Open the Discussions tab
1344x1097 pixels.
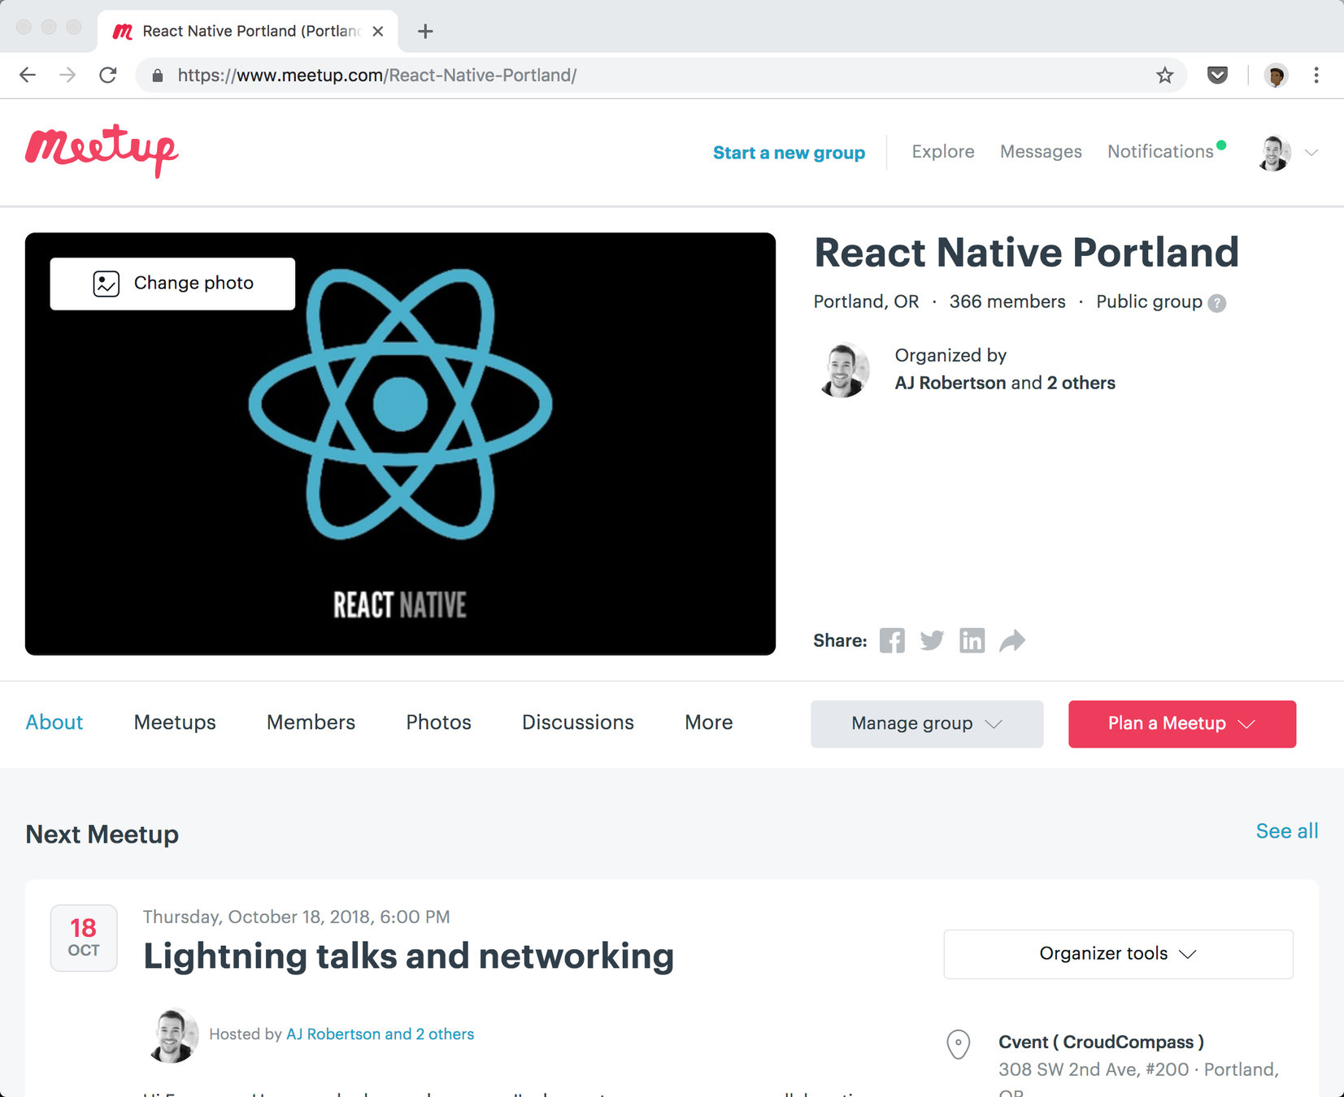tap(578, 722)
